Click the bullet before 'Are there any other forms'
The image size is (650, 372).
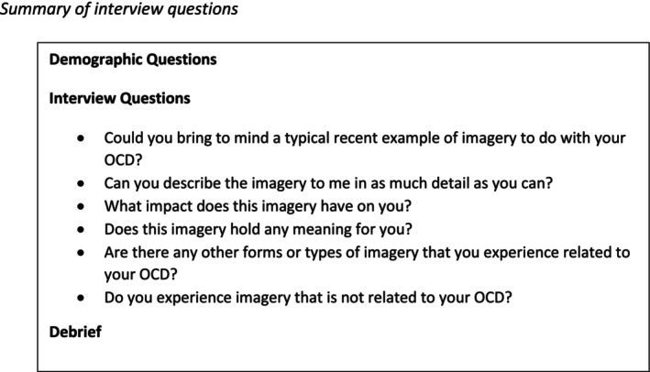click(81, 253)
